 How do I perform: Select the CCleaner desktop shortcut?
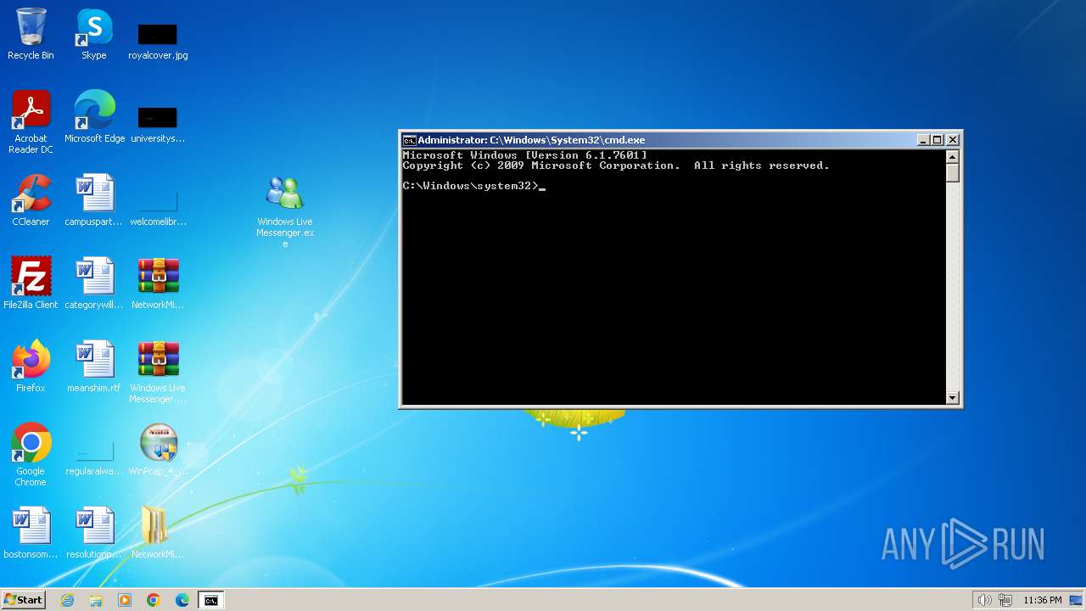pos(31,200)
